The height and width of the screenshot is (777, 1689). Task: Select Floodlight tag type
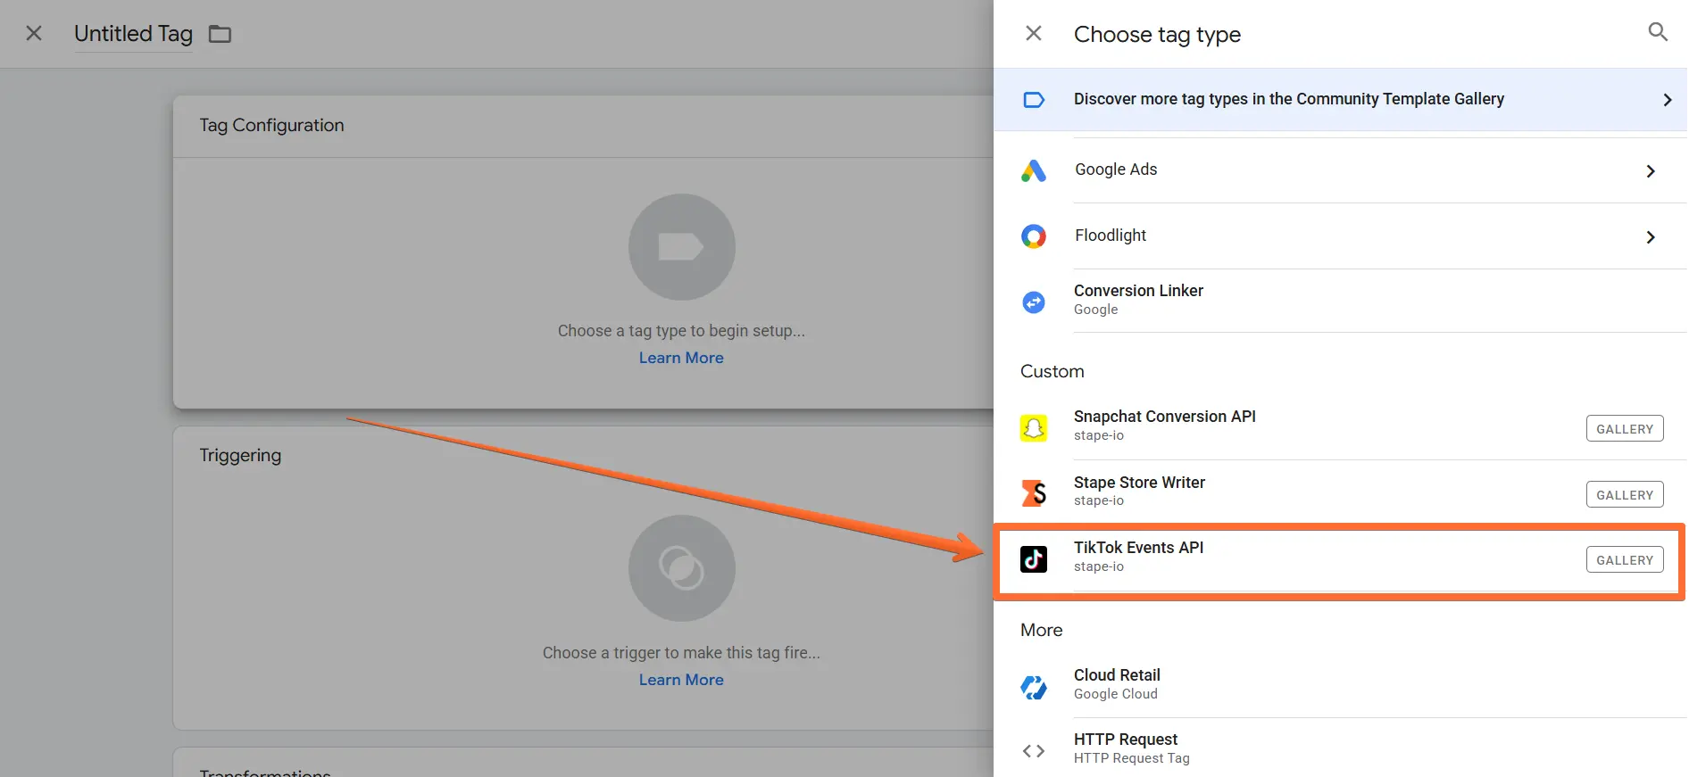click(x=1340, y=236)
